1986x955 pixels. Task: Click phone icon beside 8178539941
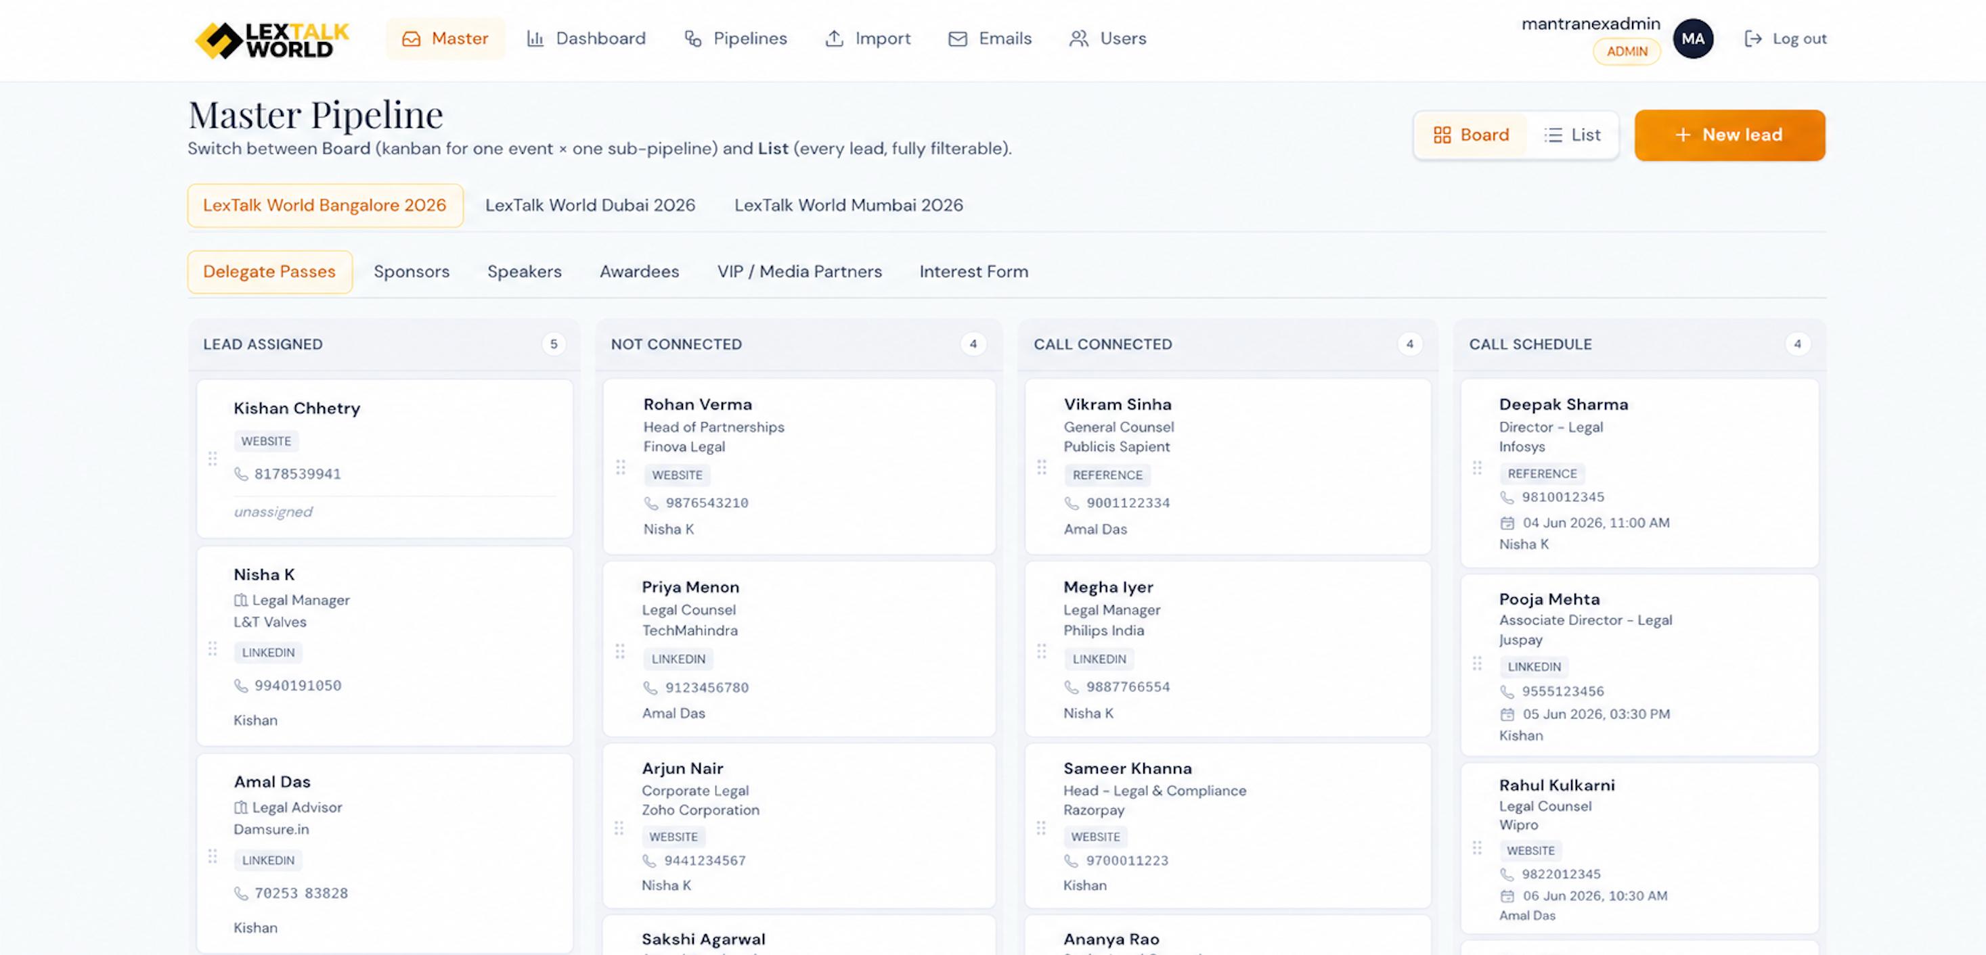click(241, 474)
